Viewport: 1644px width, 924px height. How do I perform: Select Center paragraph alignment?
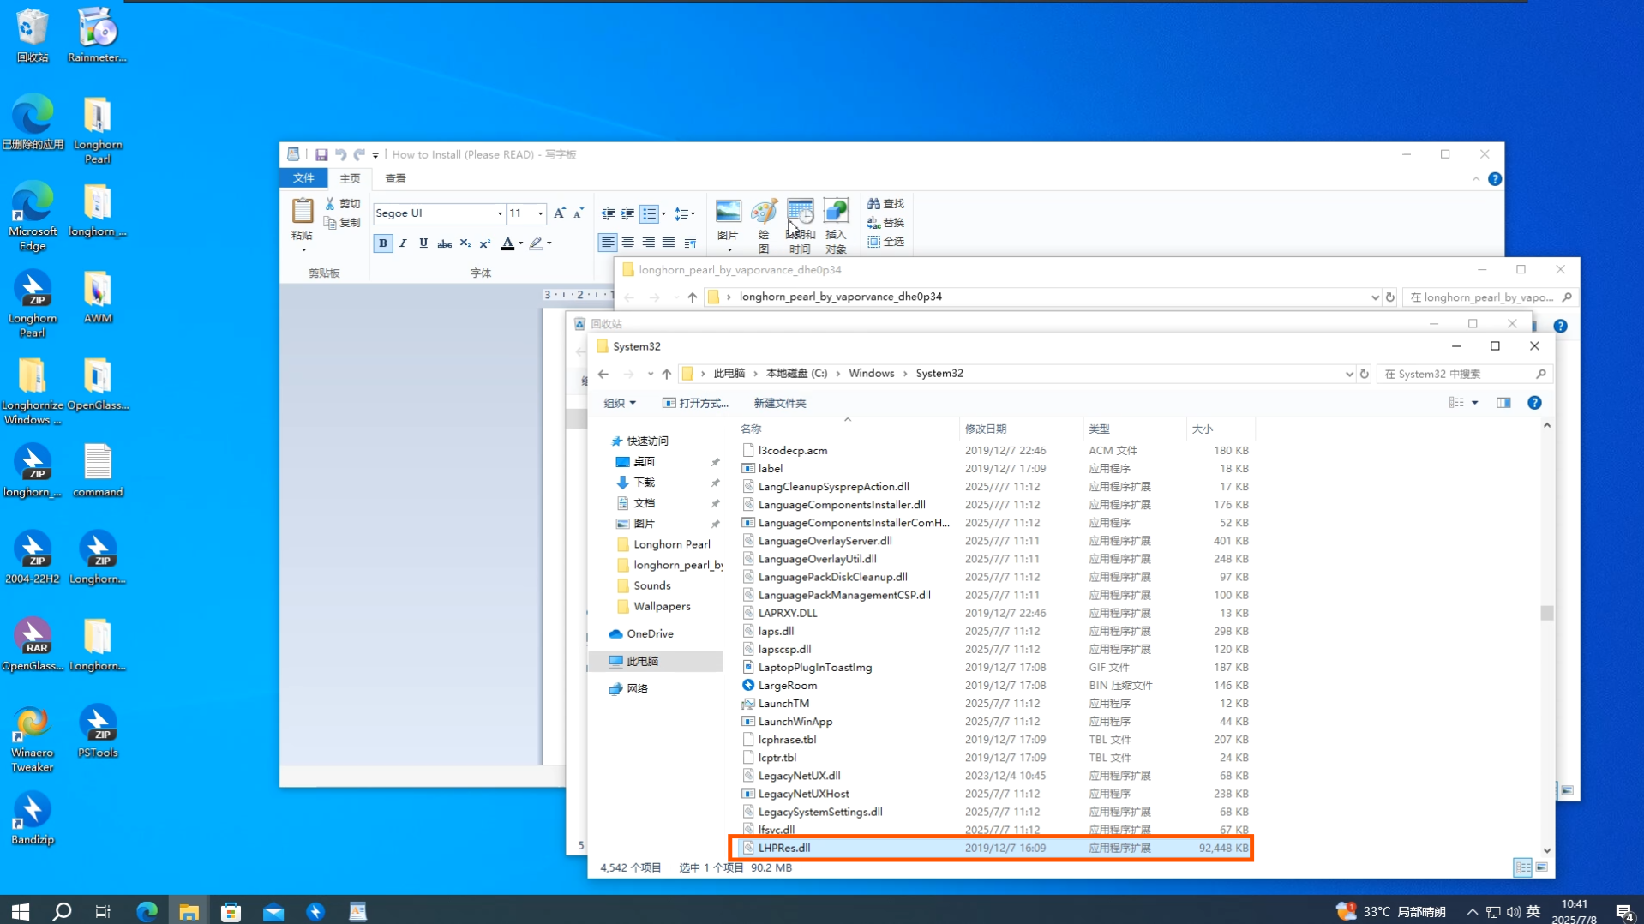coord(628,243)
